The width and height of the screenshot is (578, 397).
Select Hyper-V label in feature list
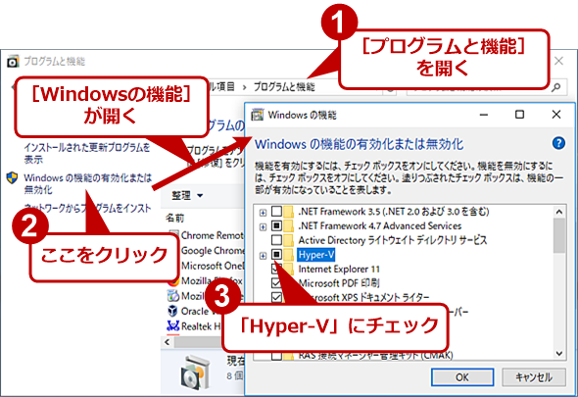pyautogui.click(x=316, y=255)
